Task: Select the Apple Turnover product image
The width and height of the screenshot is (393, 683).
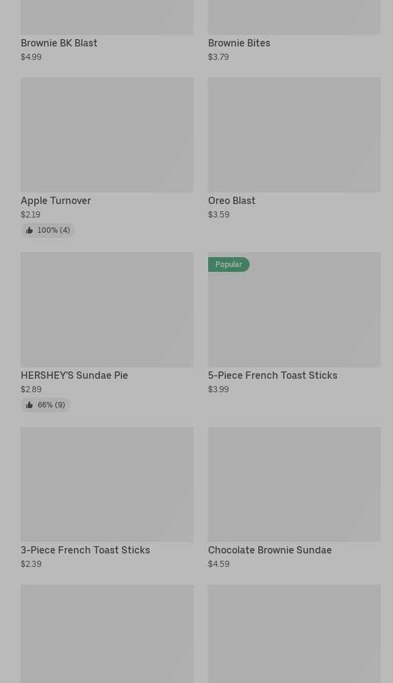Action: pyautogui.click(x=107, y=134)
